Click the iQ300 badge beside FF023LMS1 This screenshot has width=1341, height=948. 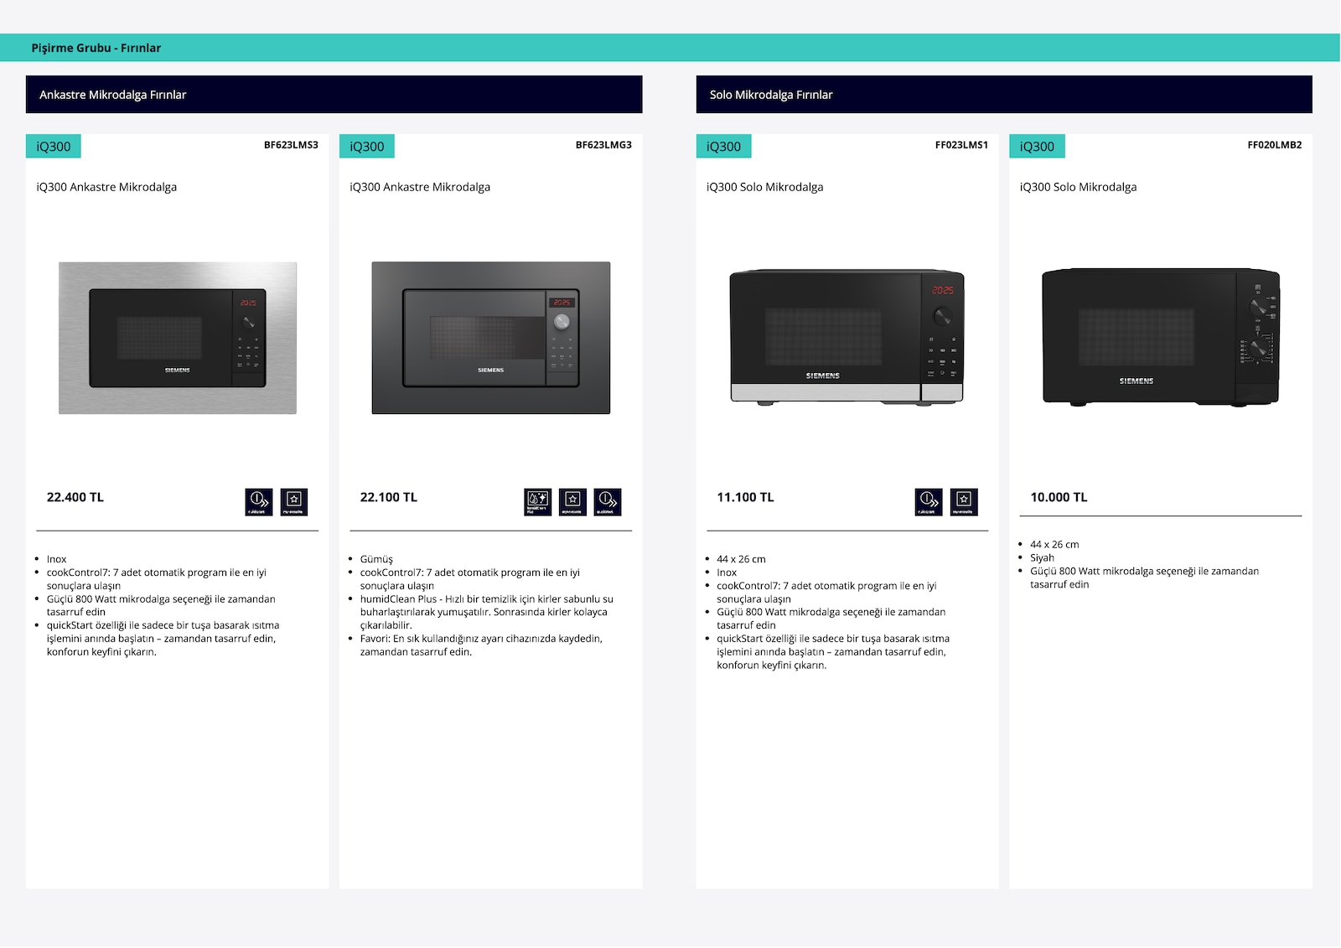coord(724,147)
